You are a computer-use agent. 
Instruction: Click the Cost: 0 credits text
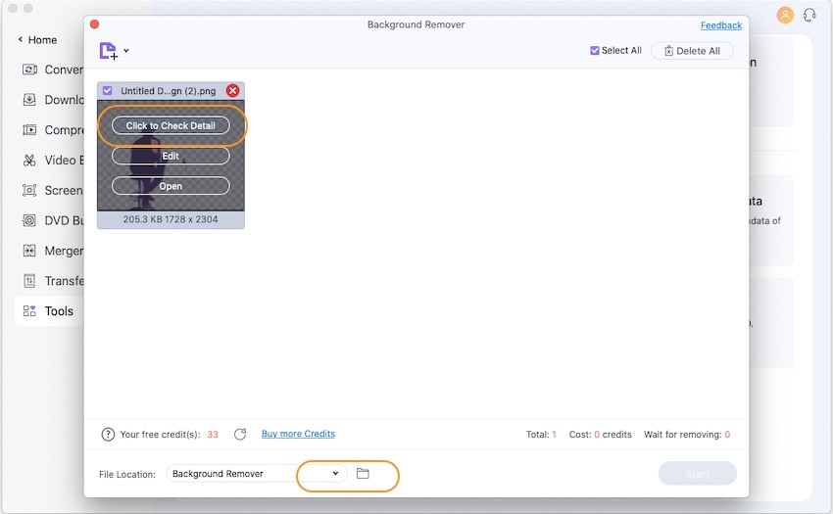coord(601,435)
